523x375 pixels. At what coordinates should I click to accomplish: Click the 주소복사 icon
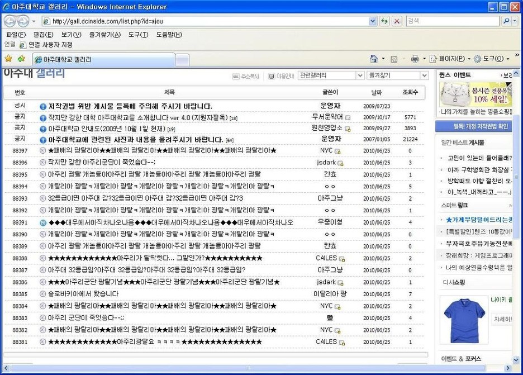pos(235,77)
